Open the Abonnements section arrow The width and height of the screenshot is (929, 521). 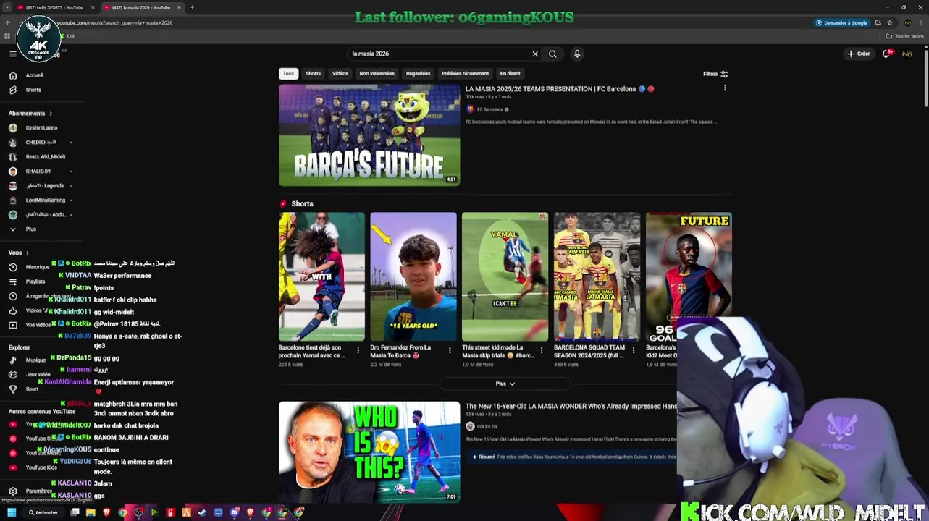[51, 114]
